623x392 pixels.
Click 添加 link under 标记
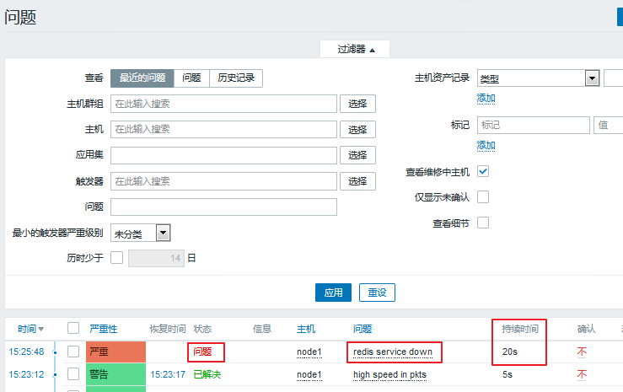tap(486, 145)
